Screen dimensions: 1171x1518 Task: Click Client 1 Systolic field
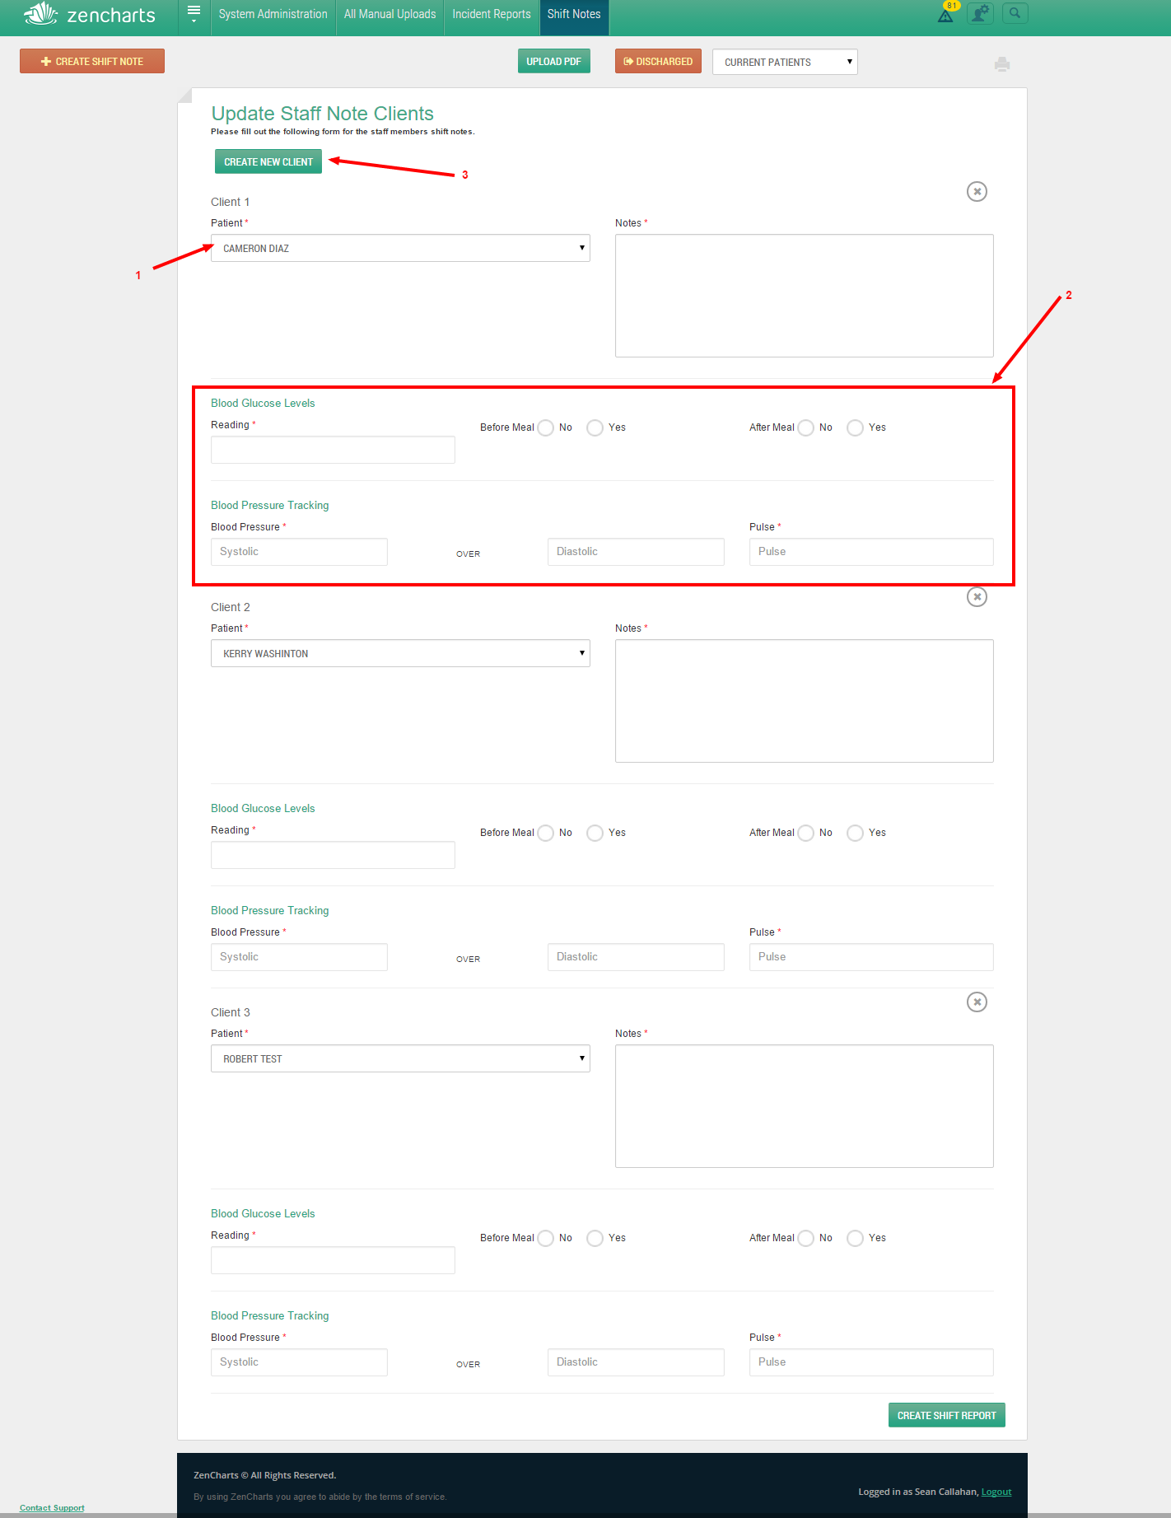[299, 552]
